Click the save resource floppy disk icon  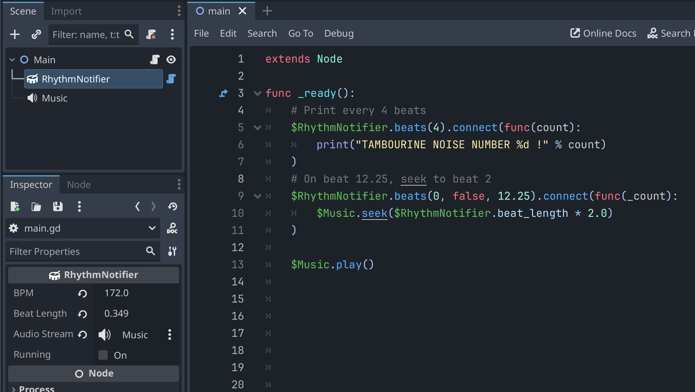[58, 206]
